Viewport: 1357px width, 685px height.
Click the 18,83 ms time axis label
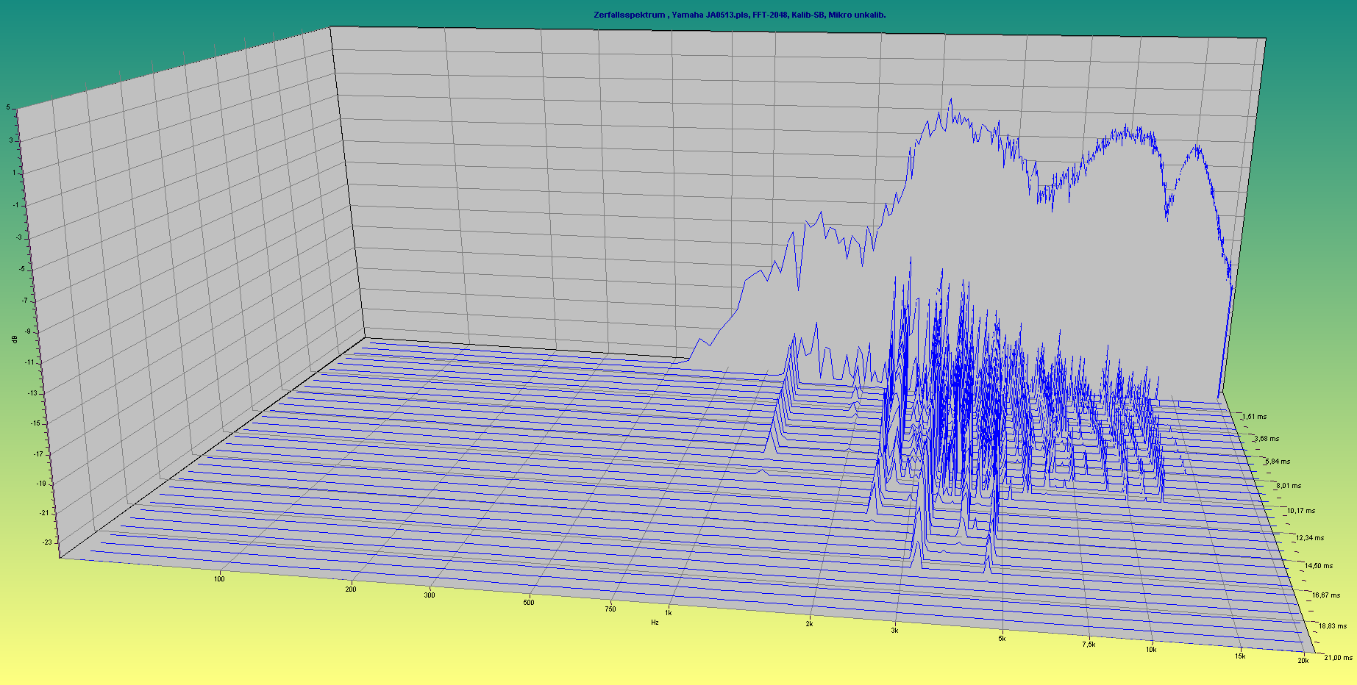[x=1333, y=626]
